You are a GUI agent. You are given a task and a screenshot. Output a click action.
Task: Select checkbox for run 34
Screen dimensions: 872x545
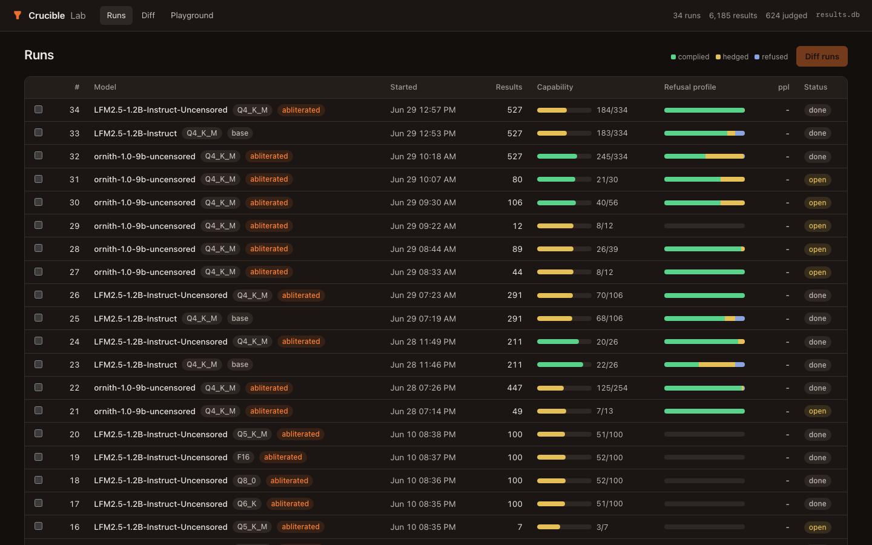click(x=39, y=110)
